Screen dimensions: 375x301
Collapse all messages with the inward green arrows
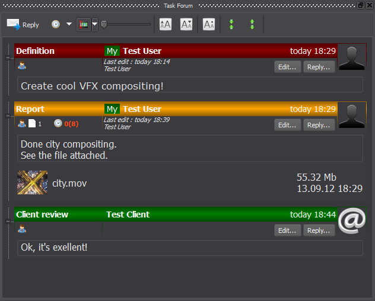pyautogui.click(x=231, y=24)
